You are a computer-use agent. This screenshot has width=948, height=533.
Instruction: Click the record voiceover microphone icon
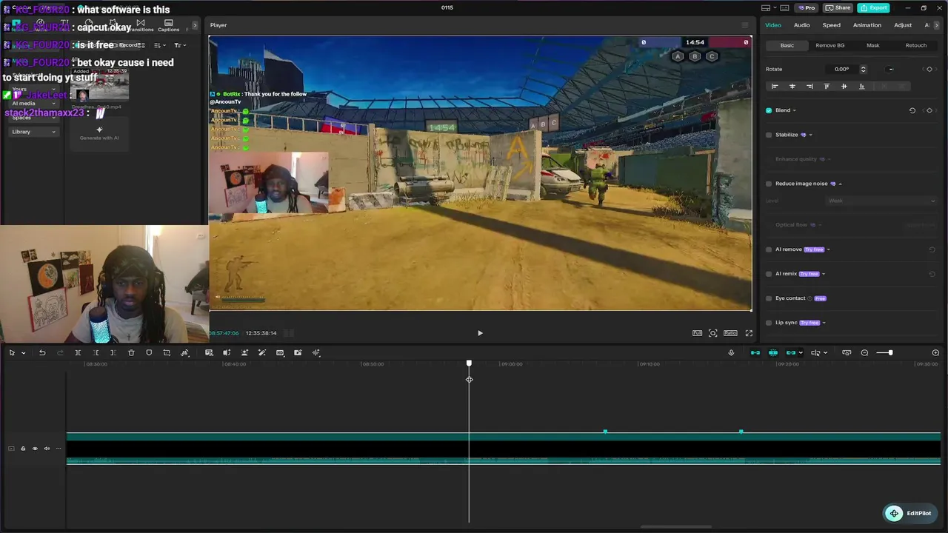tap(731, 353)
